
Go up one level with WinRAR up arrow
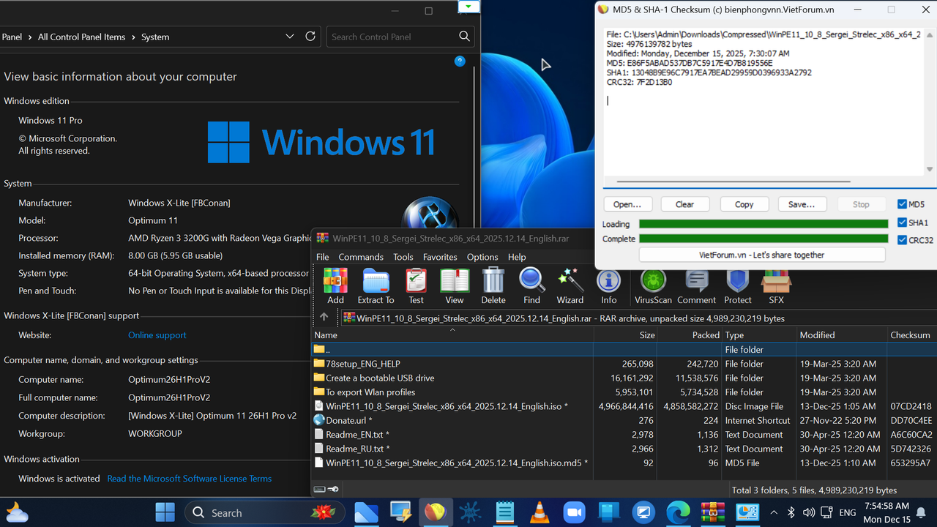pos(324,317)
